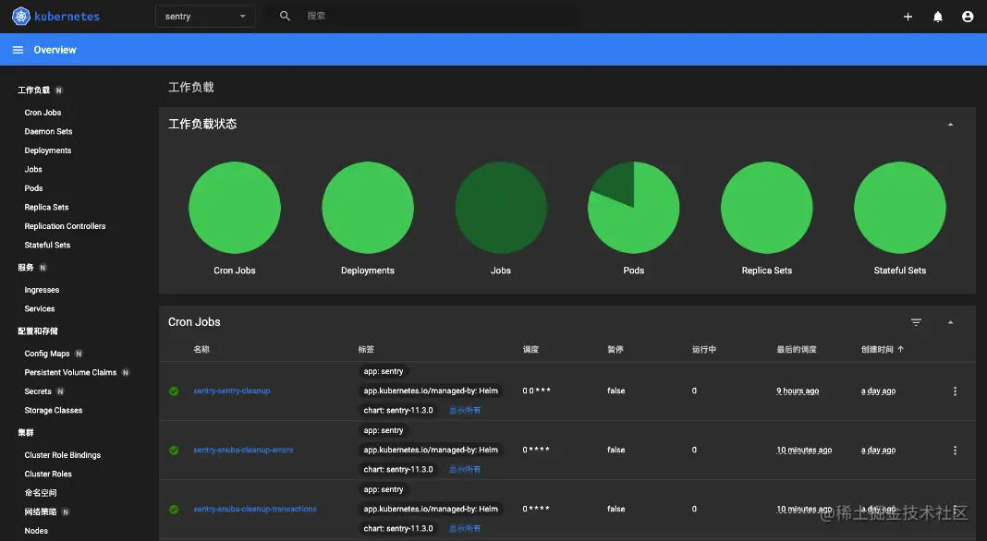Click 'chart: sentry-11.3.0' label in first row

pyautogui.click(x=398, y=410)
